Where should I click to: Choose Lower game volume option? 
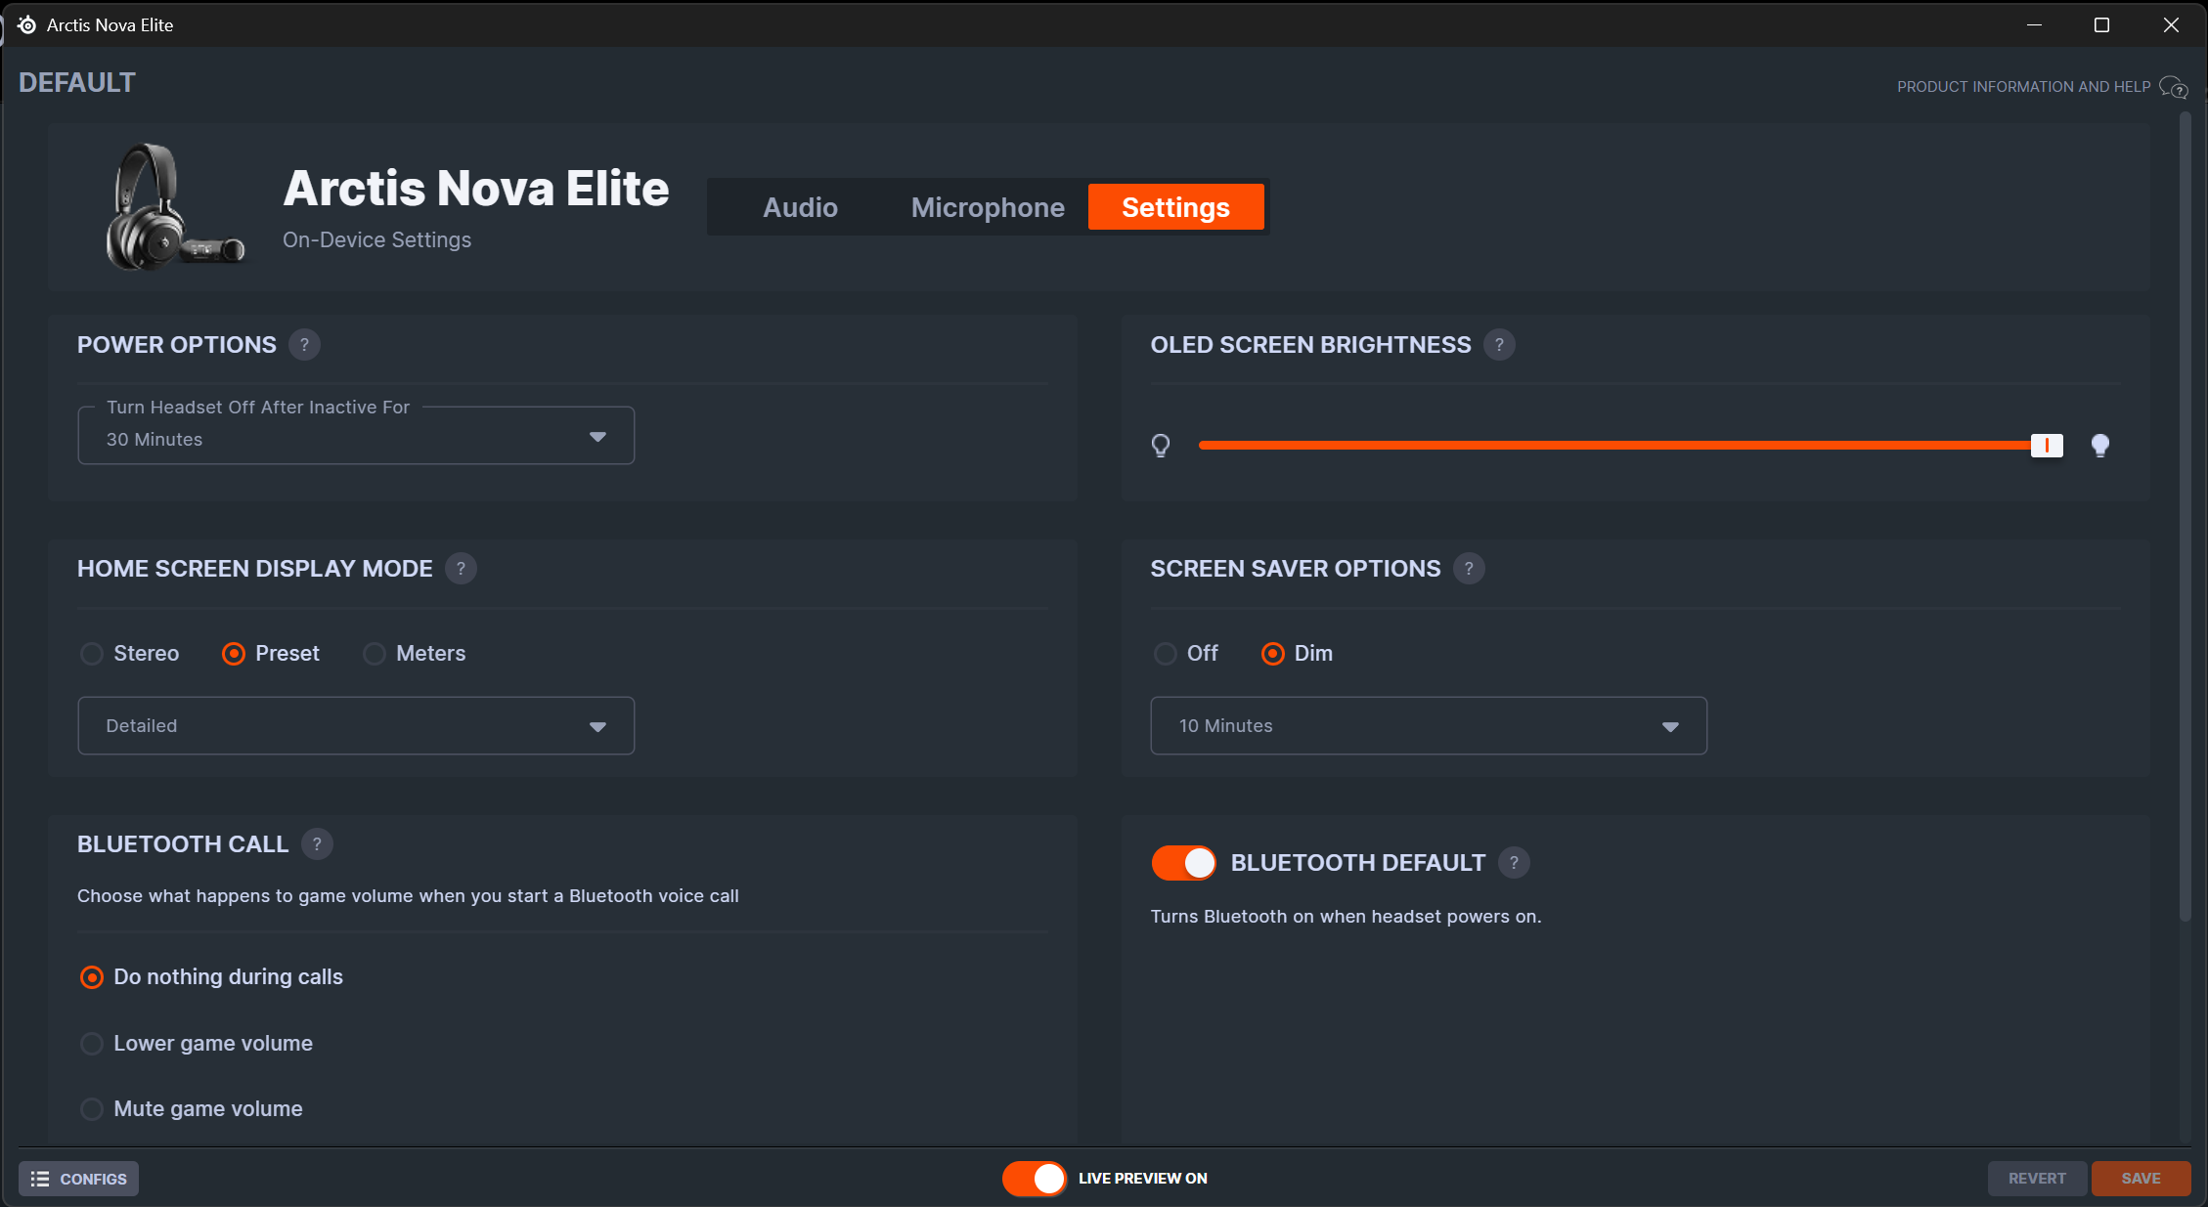click(92, 1044)
